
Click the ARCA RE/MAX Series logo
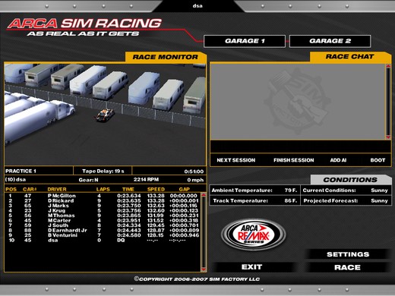coord(254,235)
